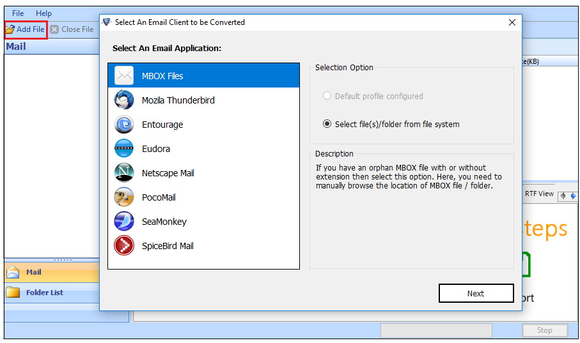Viewport: 580px width, 343px height.
Task: Click the Mail envelope icon in sidebar
Action: pos(13,272)
